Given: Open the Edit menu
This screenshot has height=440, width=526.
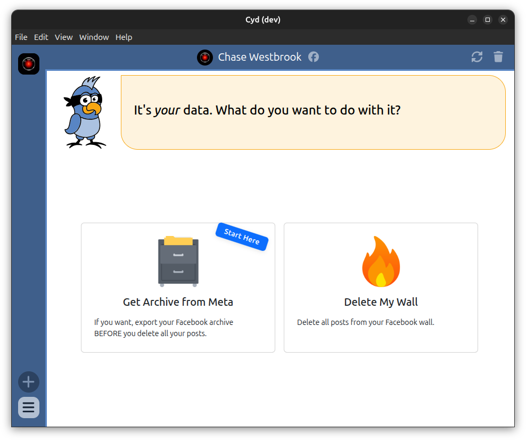Looking at the screenshot, I should pyautogui.click(x=41, y=37).
